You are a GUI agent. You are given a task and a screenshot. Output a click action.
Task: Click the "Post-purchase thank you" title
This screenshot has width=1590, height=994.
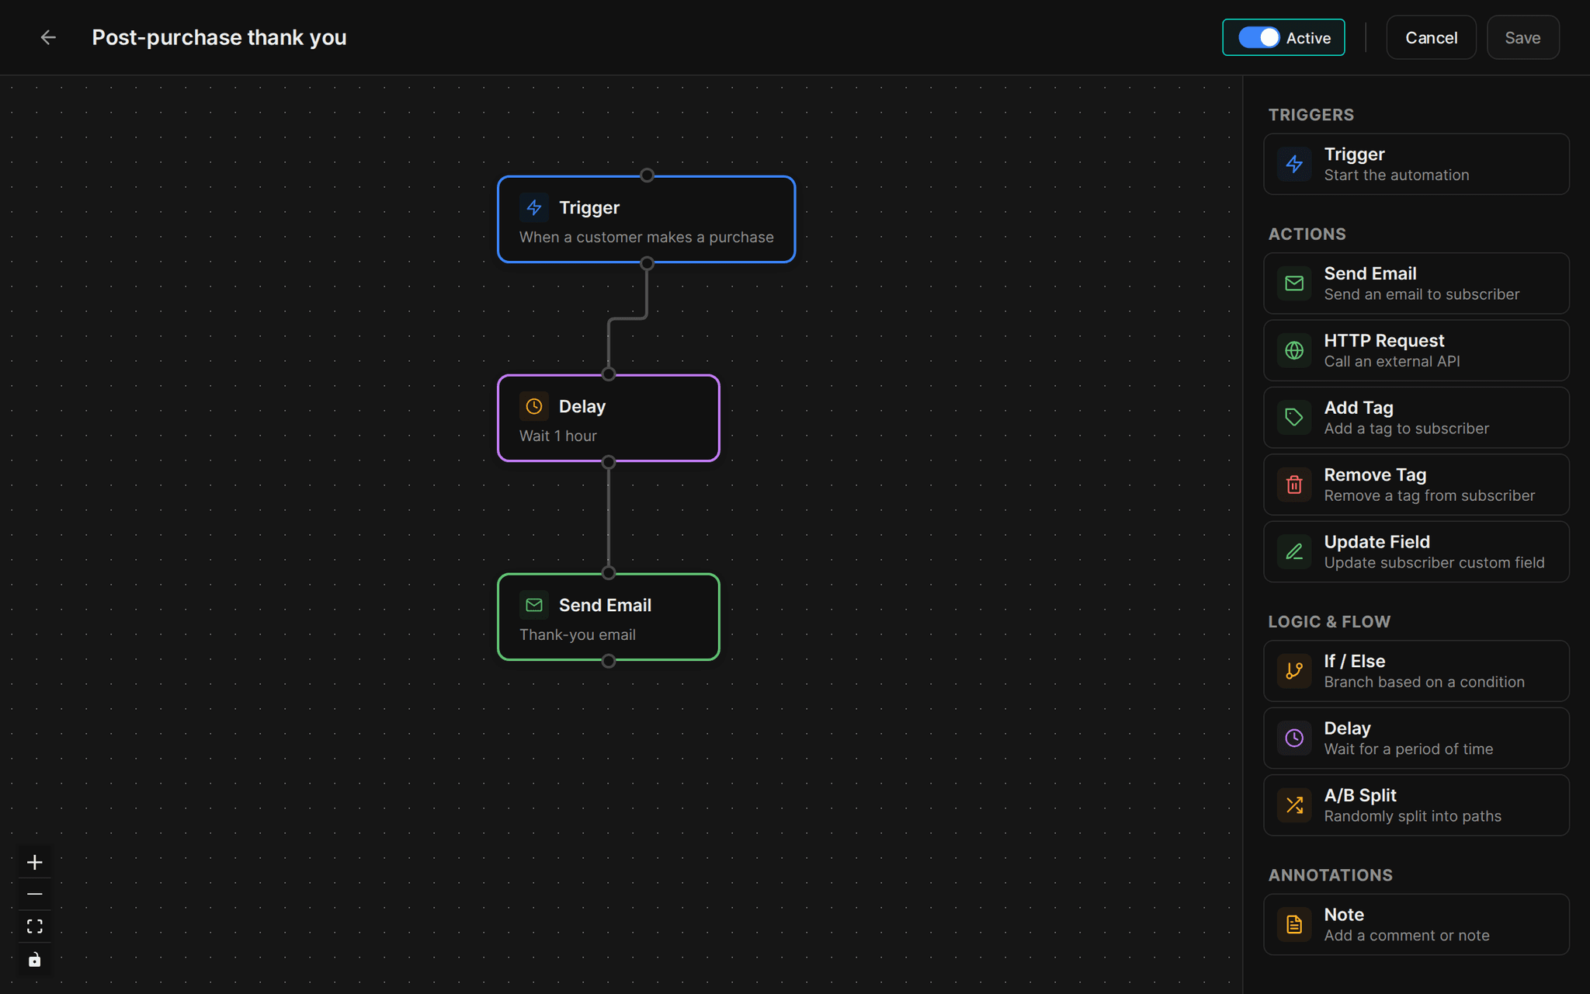coord(219,37)
